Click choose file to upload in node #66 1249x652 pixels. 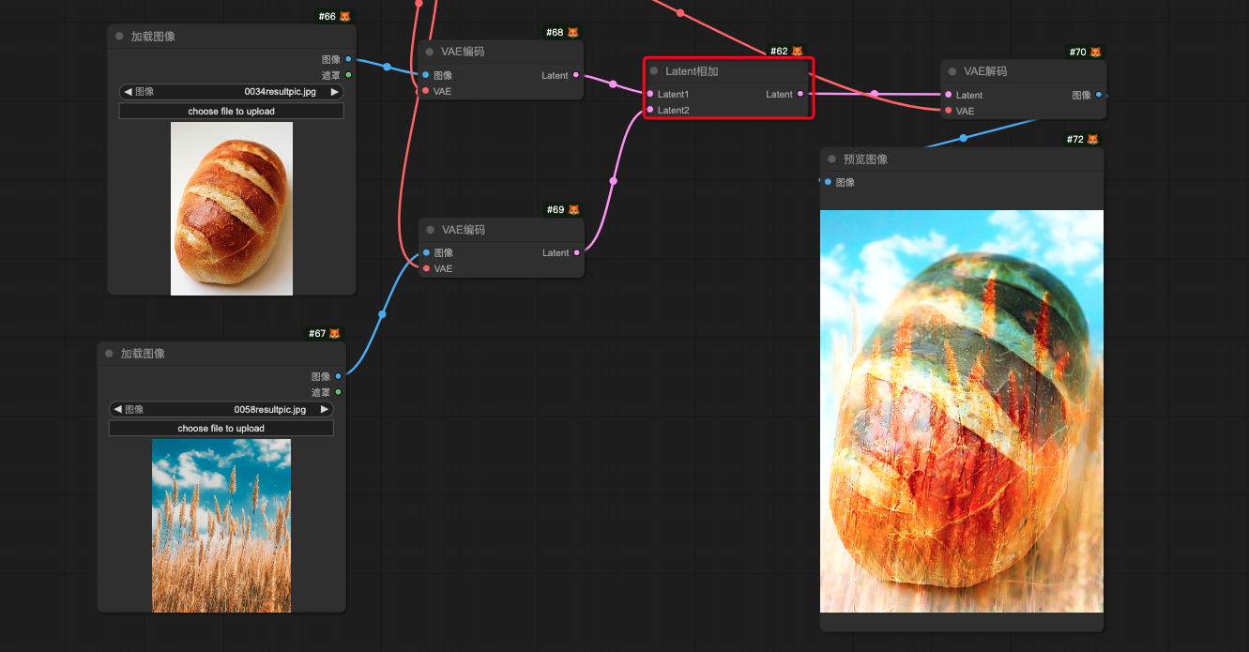pyautogui.click(x=232, y=111)
